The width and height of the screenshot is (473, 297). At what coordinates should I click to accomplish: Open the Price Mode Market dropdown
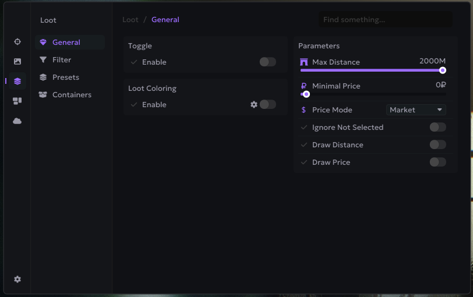click(416, 110)
